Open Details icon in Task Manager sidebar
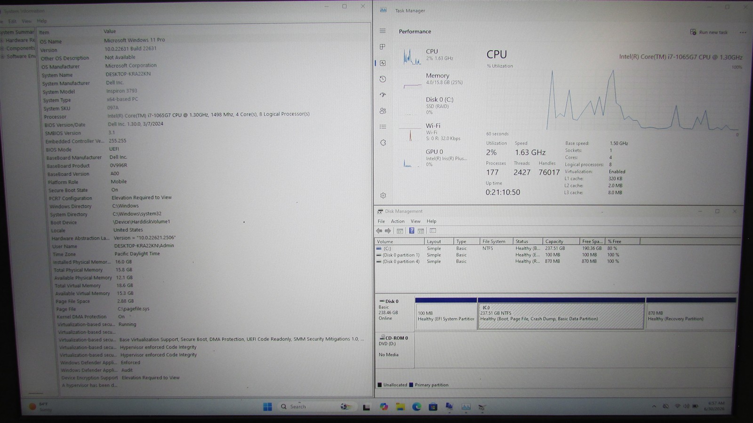Screen dimensions: 753x423 click(x=383, y=127)
